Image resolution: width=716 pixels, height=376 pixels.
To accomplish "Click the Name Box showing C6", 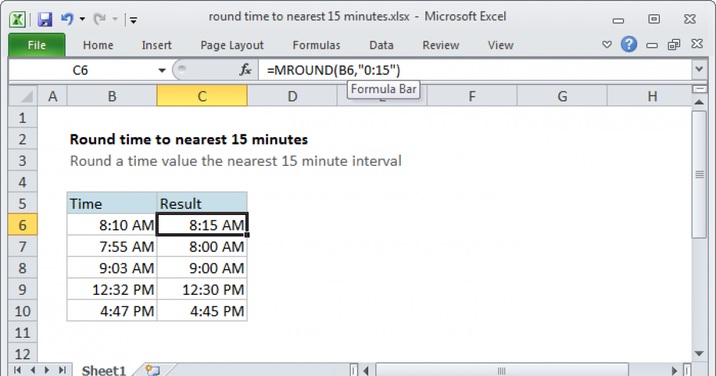I will click(81, 70).
